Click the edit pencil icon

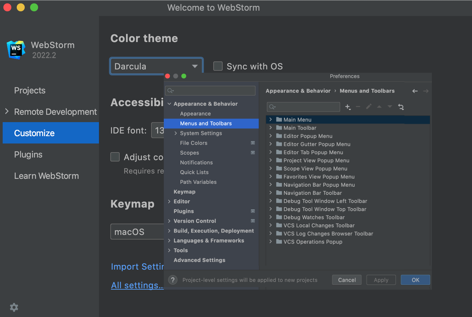point(369,107)
